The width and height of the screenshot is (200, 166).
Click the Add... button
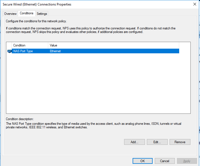point(135,142)
